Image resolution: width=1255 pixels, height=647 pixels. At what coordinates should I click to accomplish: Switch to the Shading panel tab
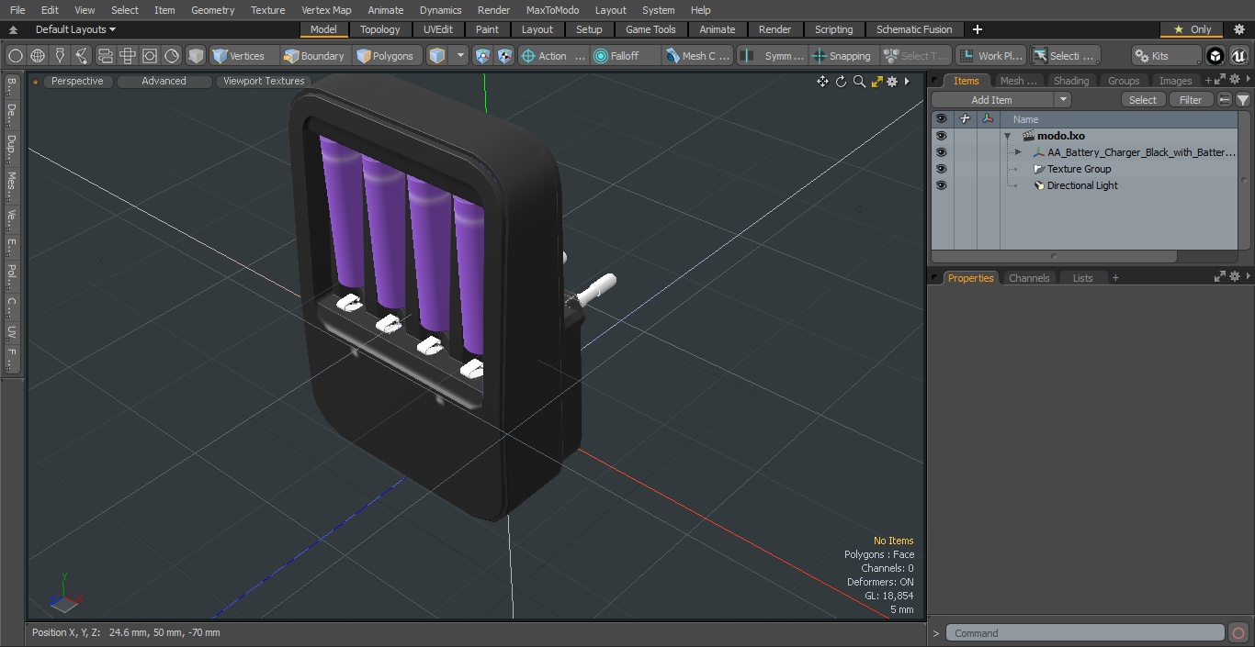(x=1071, y=81)
